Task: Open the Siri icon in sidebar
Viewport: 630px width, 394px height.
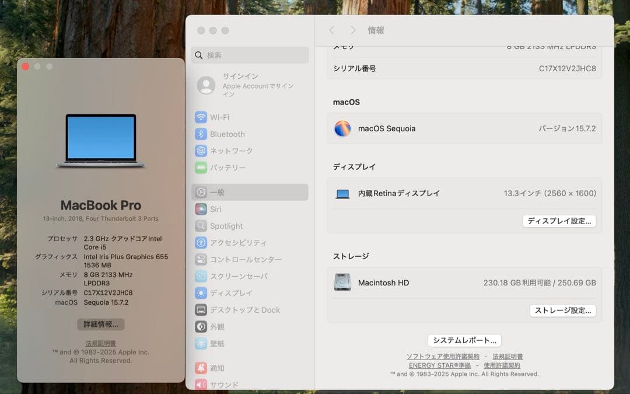Action: pos(201,209)
